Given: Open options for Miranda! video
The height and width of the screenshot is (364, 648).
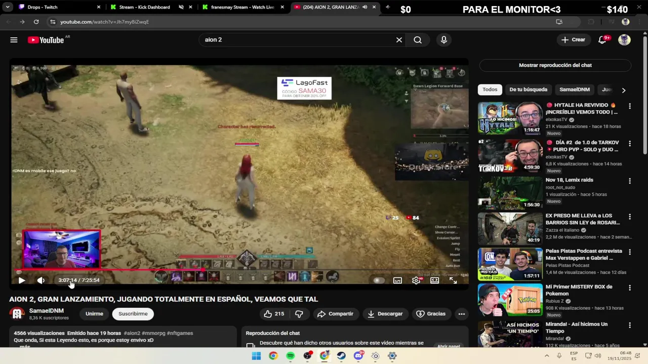Looking at the screenshot, I should pyautogui.click(x=630, y=325).
